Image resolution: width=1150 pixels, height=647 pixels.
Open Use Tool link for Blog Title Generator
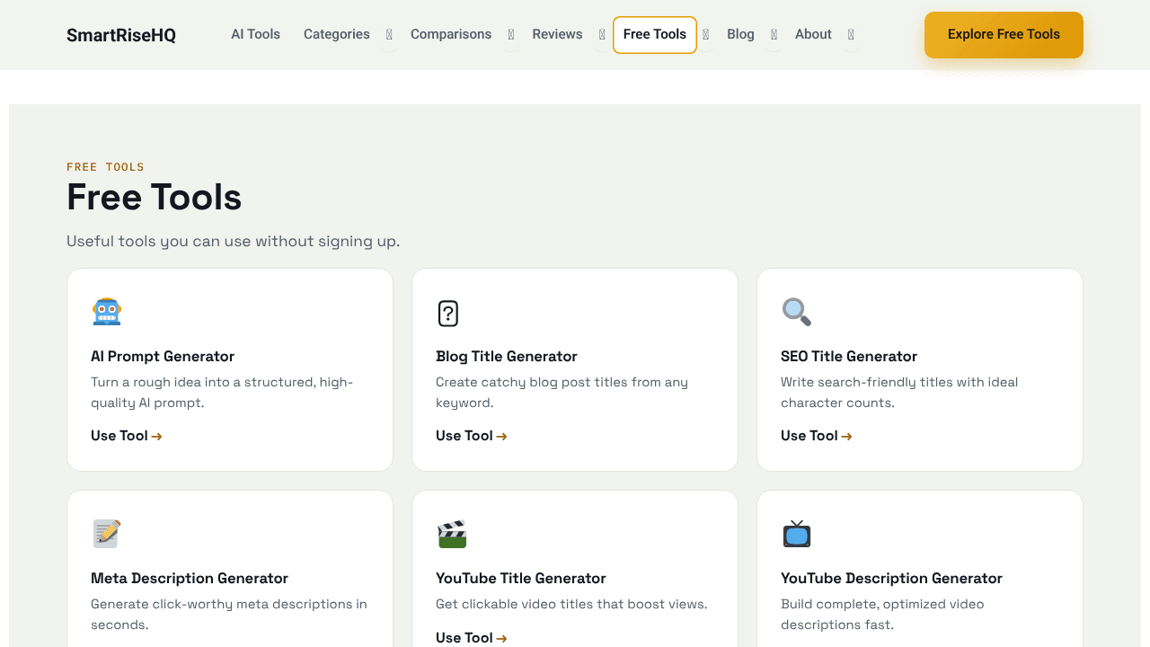click(472, 436)
